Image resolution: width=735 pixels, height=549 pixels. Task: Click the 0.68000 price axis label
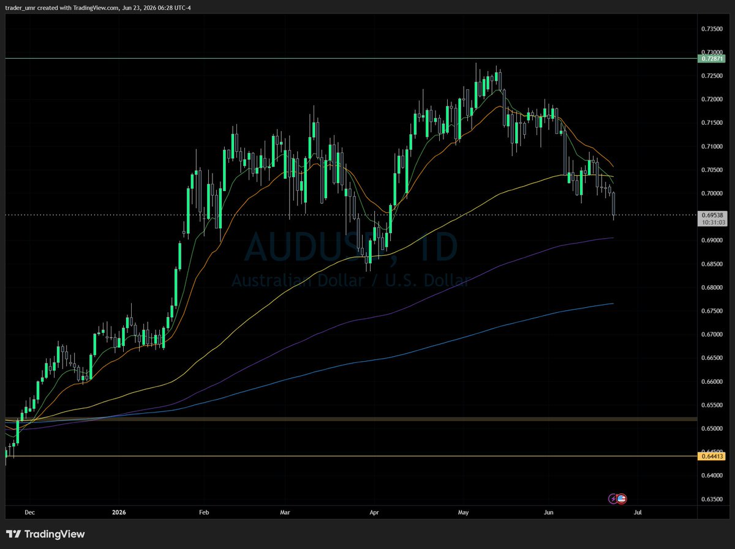[x=712, y=288]
